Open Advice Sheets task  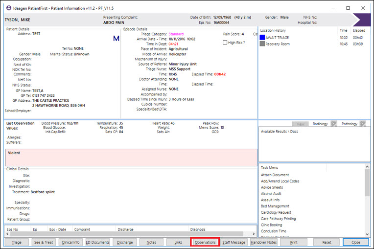[x=272, y=187]
